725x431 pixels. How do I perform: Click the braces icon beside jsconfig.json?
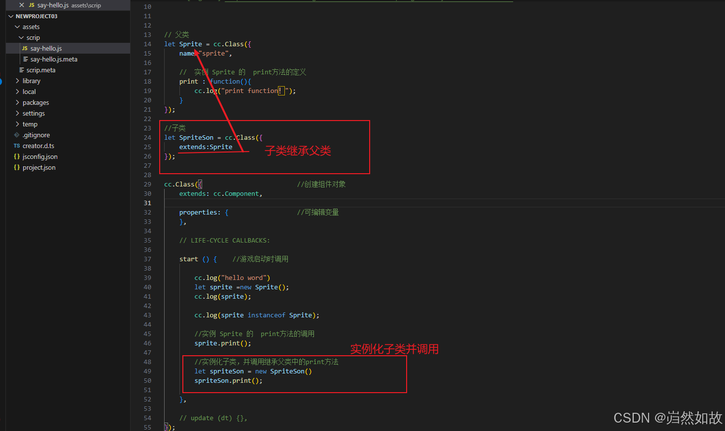click(x=17, y=156)
